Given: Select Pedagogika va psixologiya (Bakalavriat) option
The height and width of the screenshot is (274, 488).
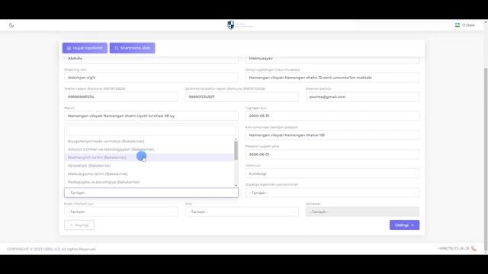Looking at the screenshot, I should [149, 182].
